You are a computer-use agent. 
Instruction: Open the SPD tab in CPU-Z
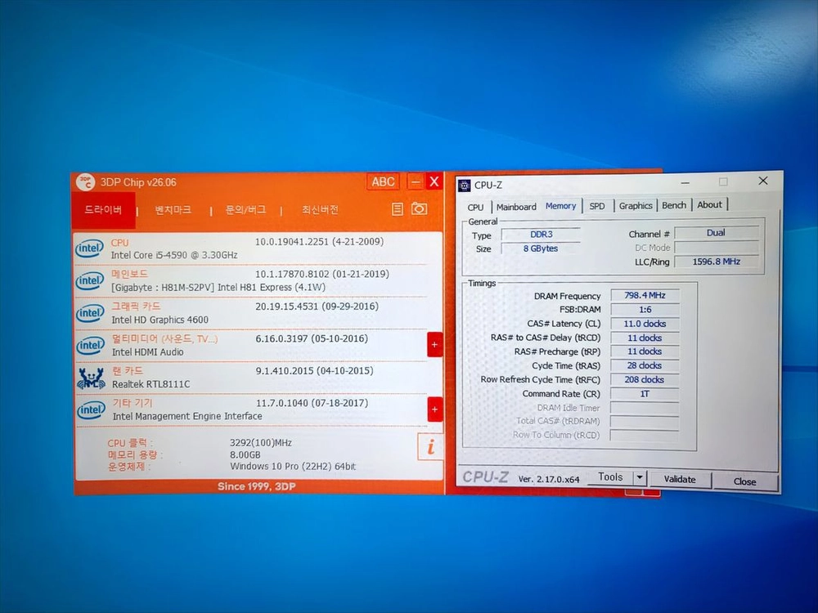point(597,206)
